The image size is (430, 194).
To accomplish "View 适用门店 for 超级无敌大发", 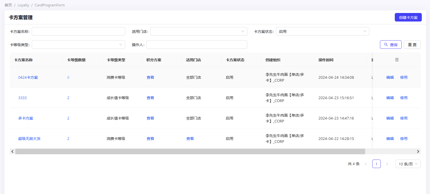I will coord(190,139).
